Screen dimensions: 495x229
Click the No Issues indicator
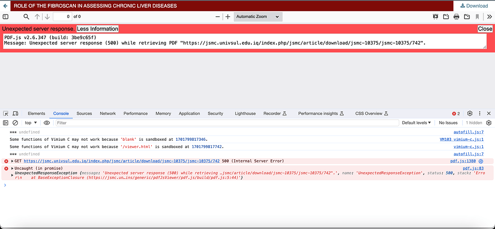448,123
